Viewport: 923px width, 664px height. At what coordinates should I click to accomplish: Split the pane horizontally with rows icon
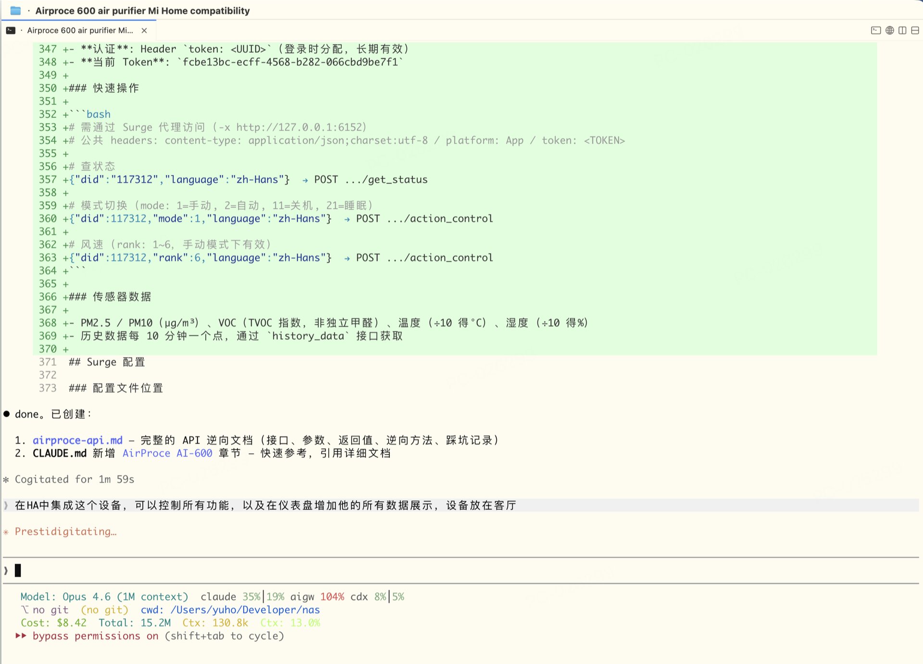pyautogui.click(x=915, y=30)
